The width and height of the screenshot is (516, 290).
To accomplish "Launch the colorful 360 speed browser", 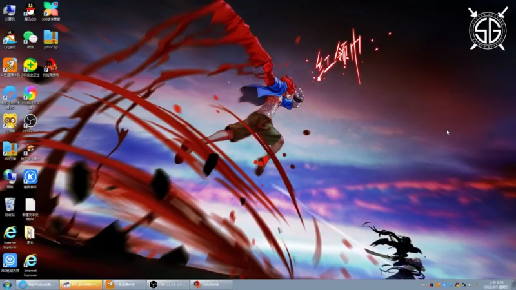I will [30, 97].
